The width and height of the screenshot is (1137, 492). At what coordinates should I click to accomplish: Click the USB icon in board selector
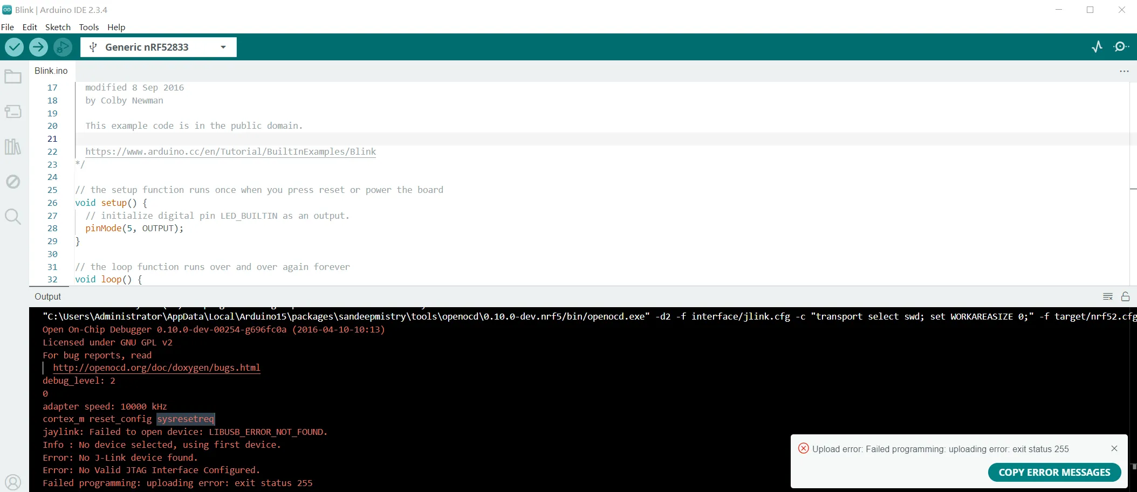[93, 47]
